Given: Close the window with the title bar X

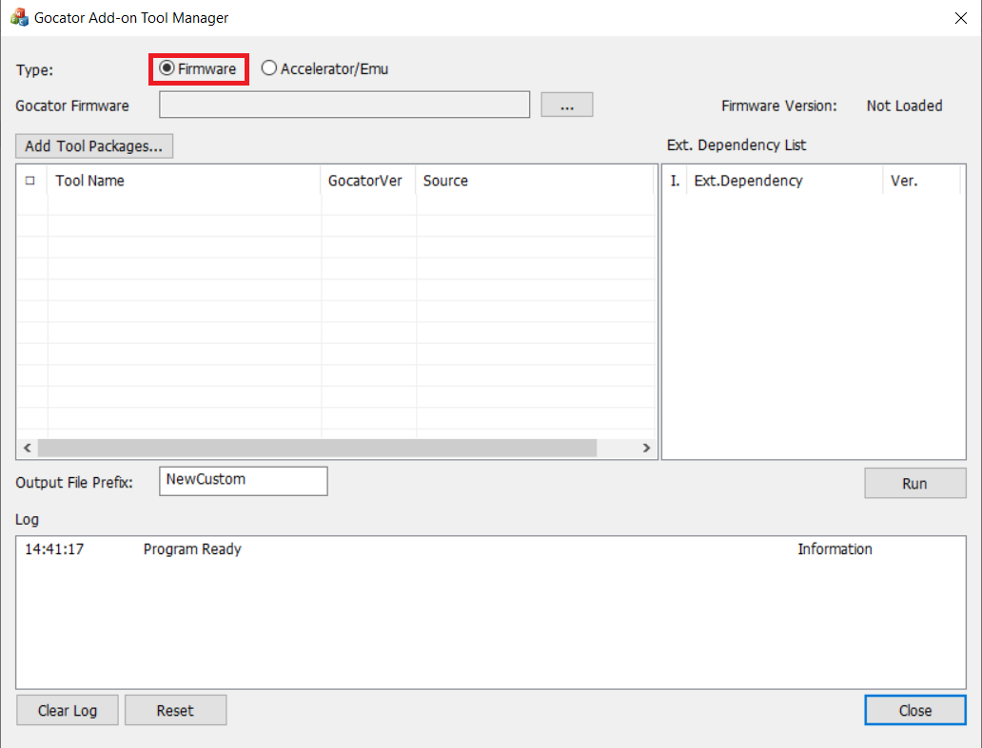Looking at the screenshot, I should click(x=961, y=18).
